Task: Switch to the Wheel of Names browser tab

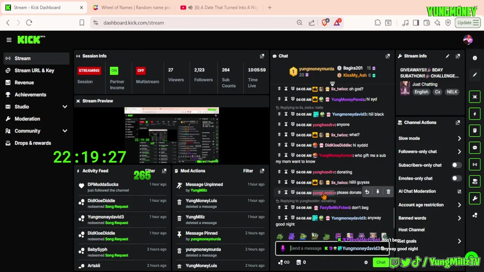Action: pos(132,8)
